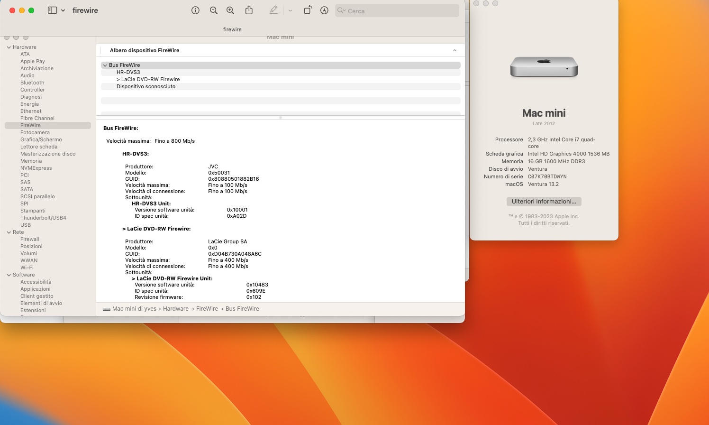Click FireWire in the bottom path bar
This screenshot has width=709, height=425.
tap(207, 309)
